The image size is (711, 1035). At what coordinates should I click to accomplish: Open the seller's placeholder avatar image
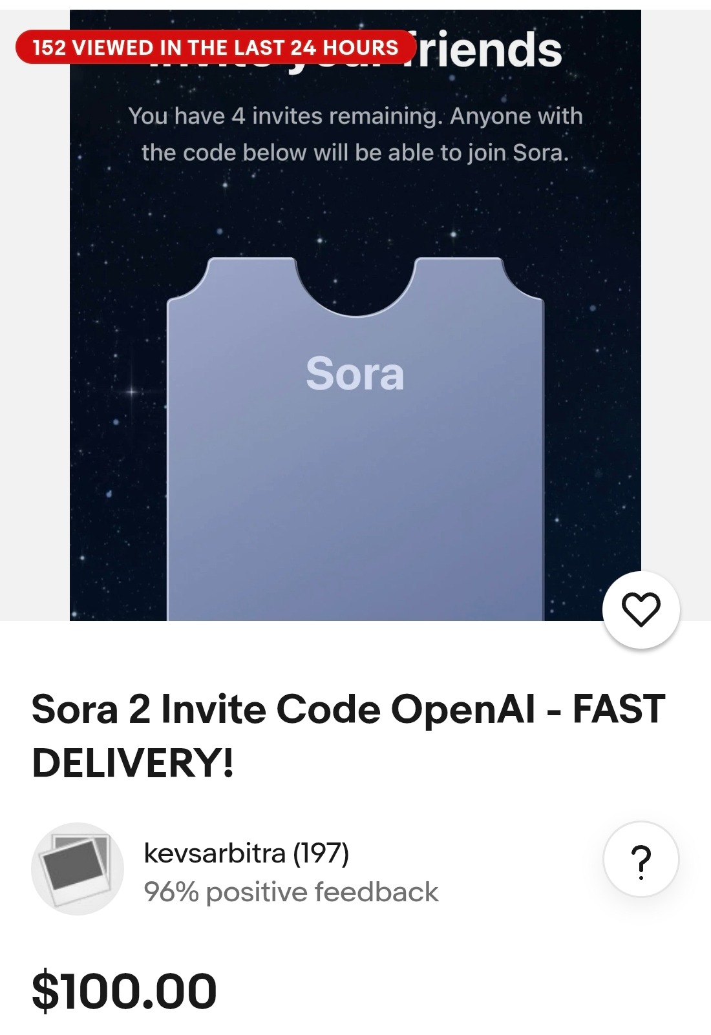78,868
